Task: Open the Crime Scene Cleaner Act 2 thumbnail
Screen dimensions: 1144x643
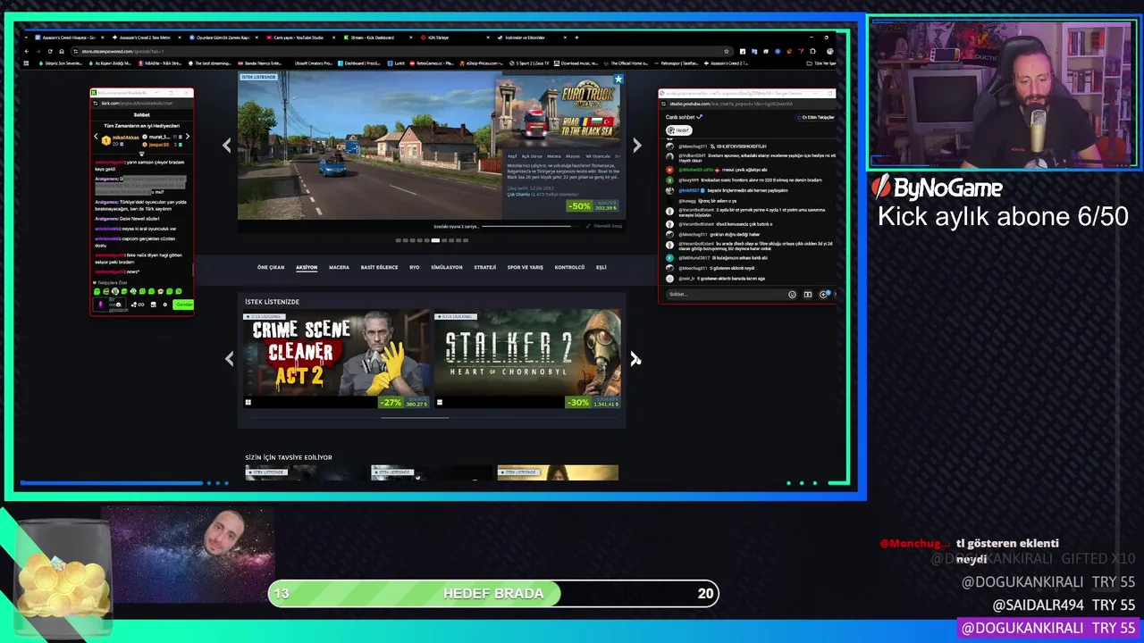Action: point(337,351)
